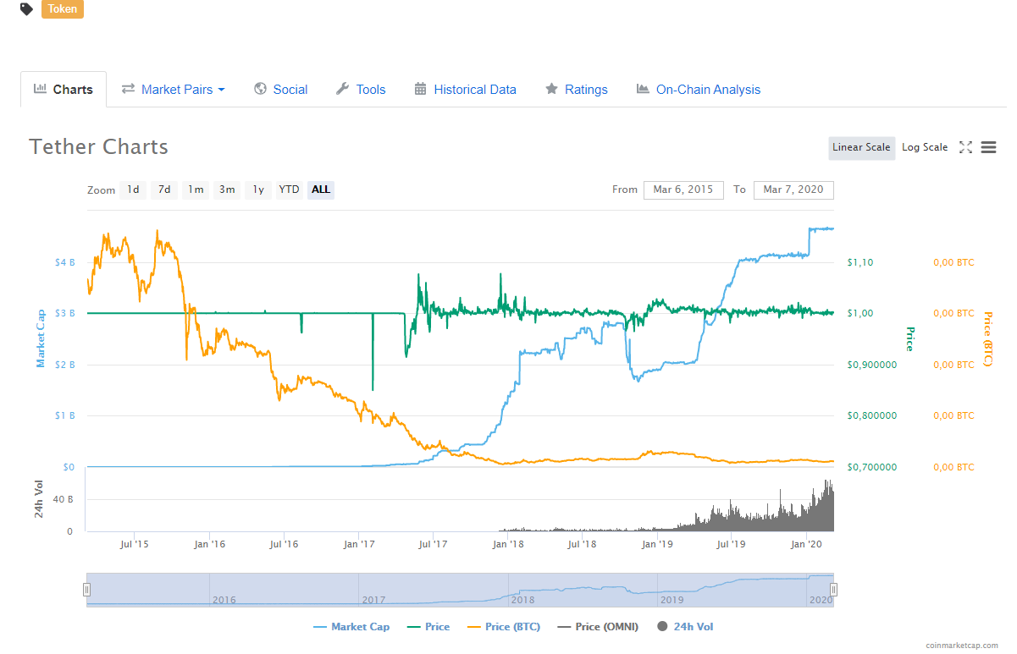Click left handle of range navigator
Screen dimensions: 1017x654
point(86,590)
